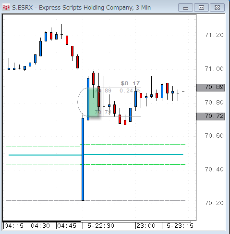Click the chart window app icon

tap(6, 7)
